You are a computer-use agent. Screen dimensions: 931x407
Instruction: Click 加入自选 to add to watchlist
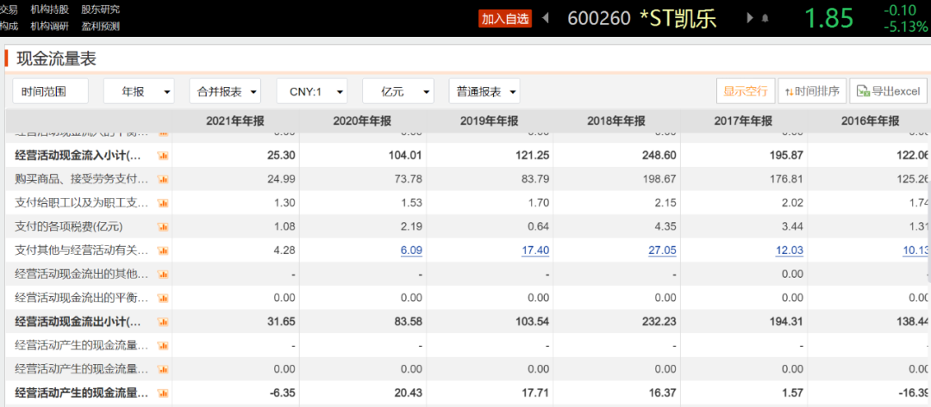505,18
